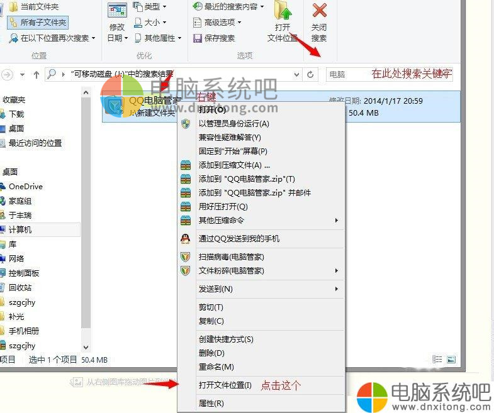Switch to large icons view in status bar
494x413 pixels.
pos(451,359)
